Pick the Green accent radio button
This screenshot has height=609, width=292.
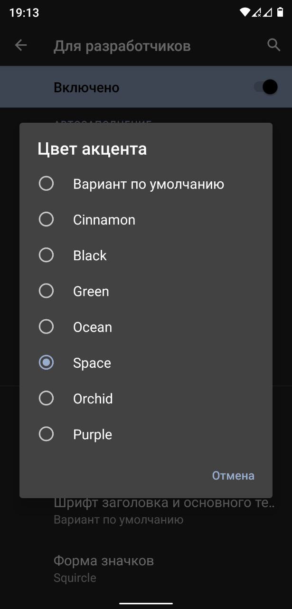(x=46, y=291)
